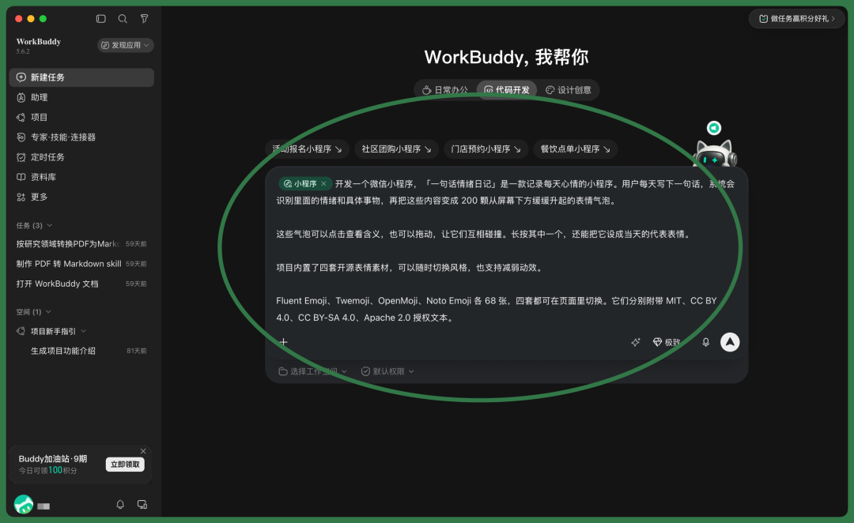Open the search magnifier icon
The image size is (854, 523).
point(123,18)
